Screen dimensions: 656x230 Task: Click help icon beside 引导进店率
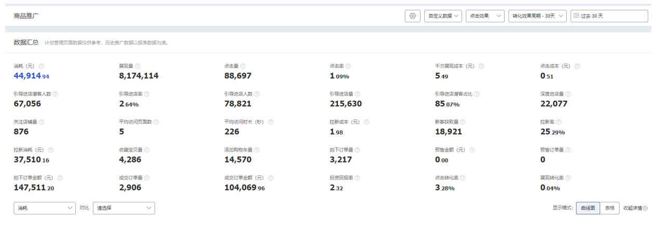click(x=147, y=94)
